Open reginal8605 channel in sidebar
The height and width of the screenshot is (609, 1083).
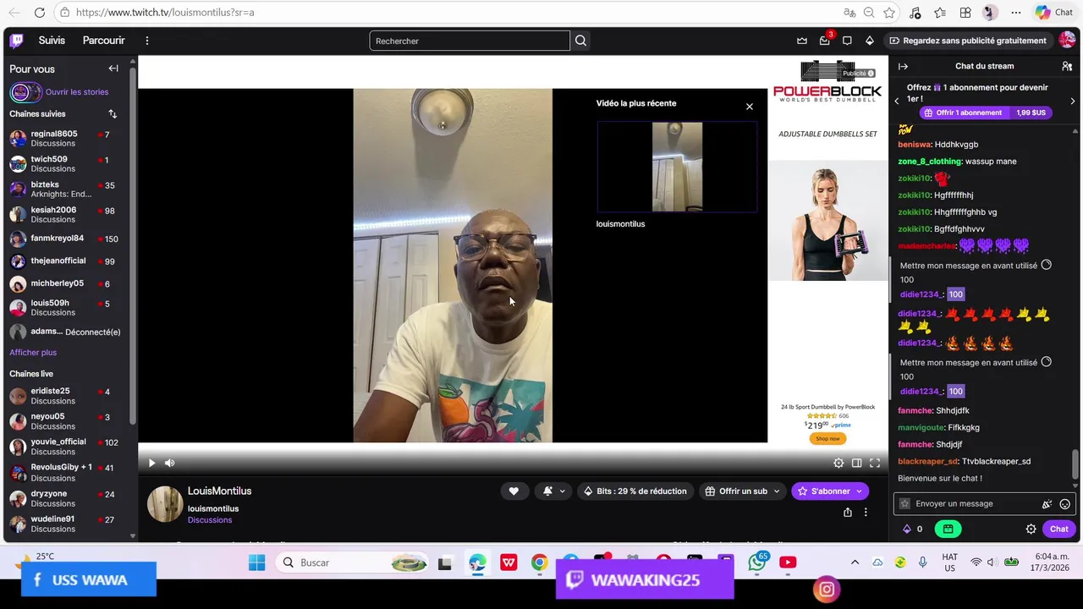coord(64,139)
